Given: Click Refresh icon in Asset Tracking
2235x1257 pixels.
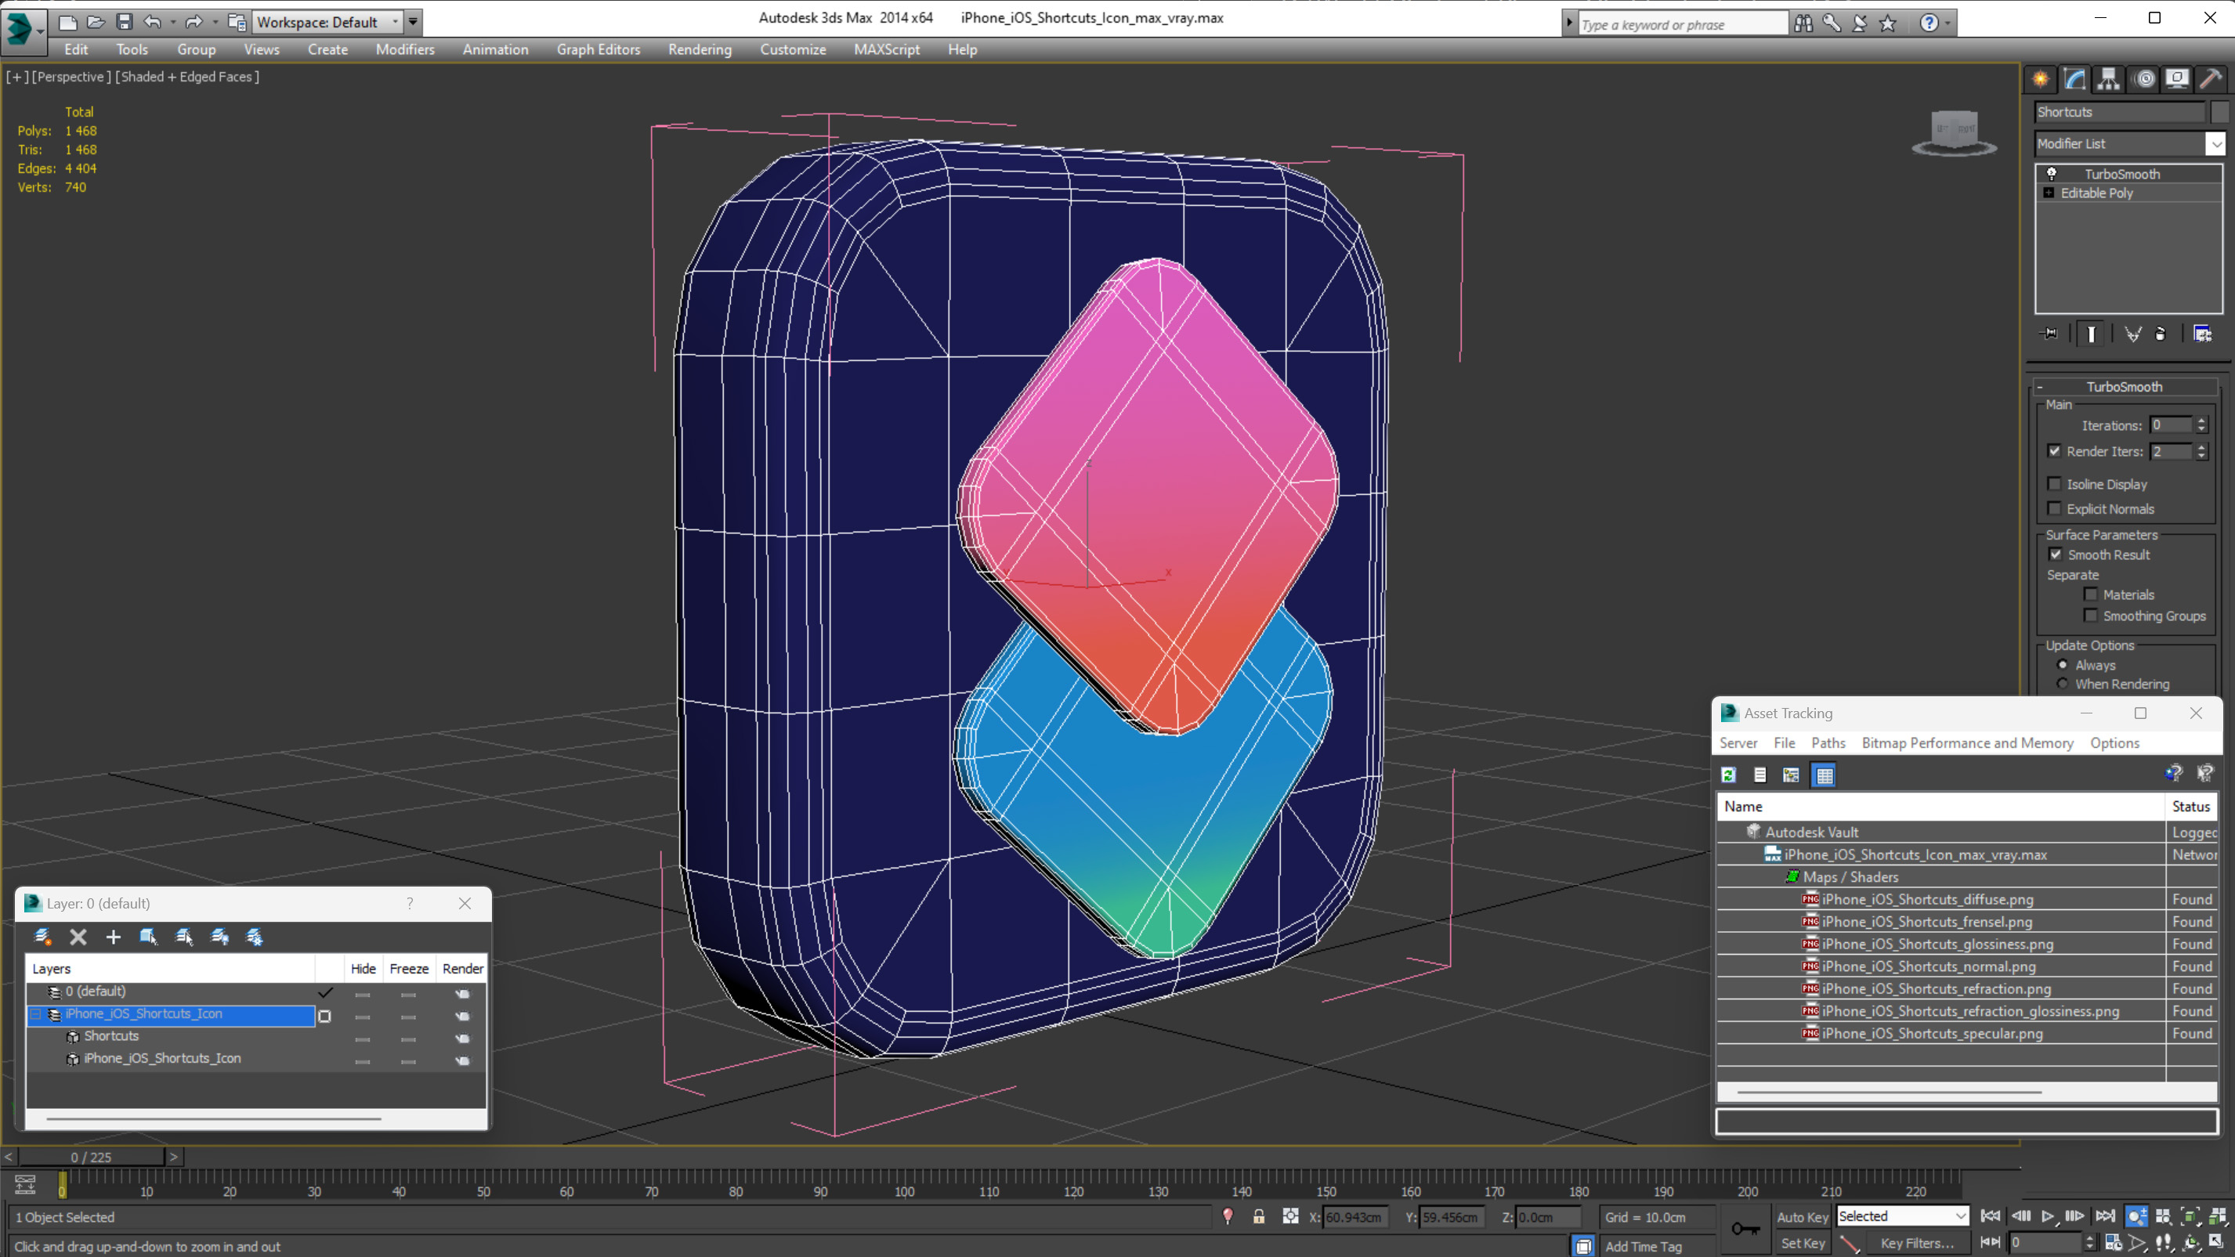Looking at the screenshot, I should (x=1728, y=775).
